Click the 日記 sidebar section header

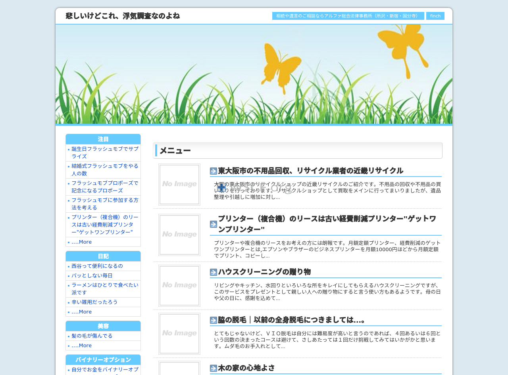103,256
